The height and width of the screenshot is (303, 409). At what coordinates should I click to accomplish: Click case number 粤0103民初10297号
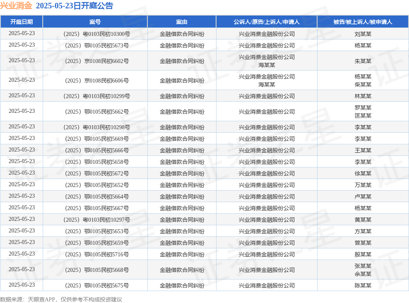pyautogui.click(x=97, y=220)
